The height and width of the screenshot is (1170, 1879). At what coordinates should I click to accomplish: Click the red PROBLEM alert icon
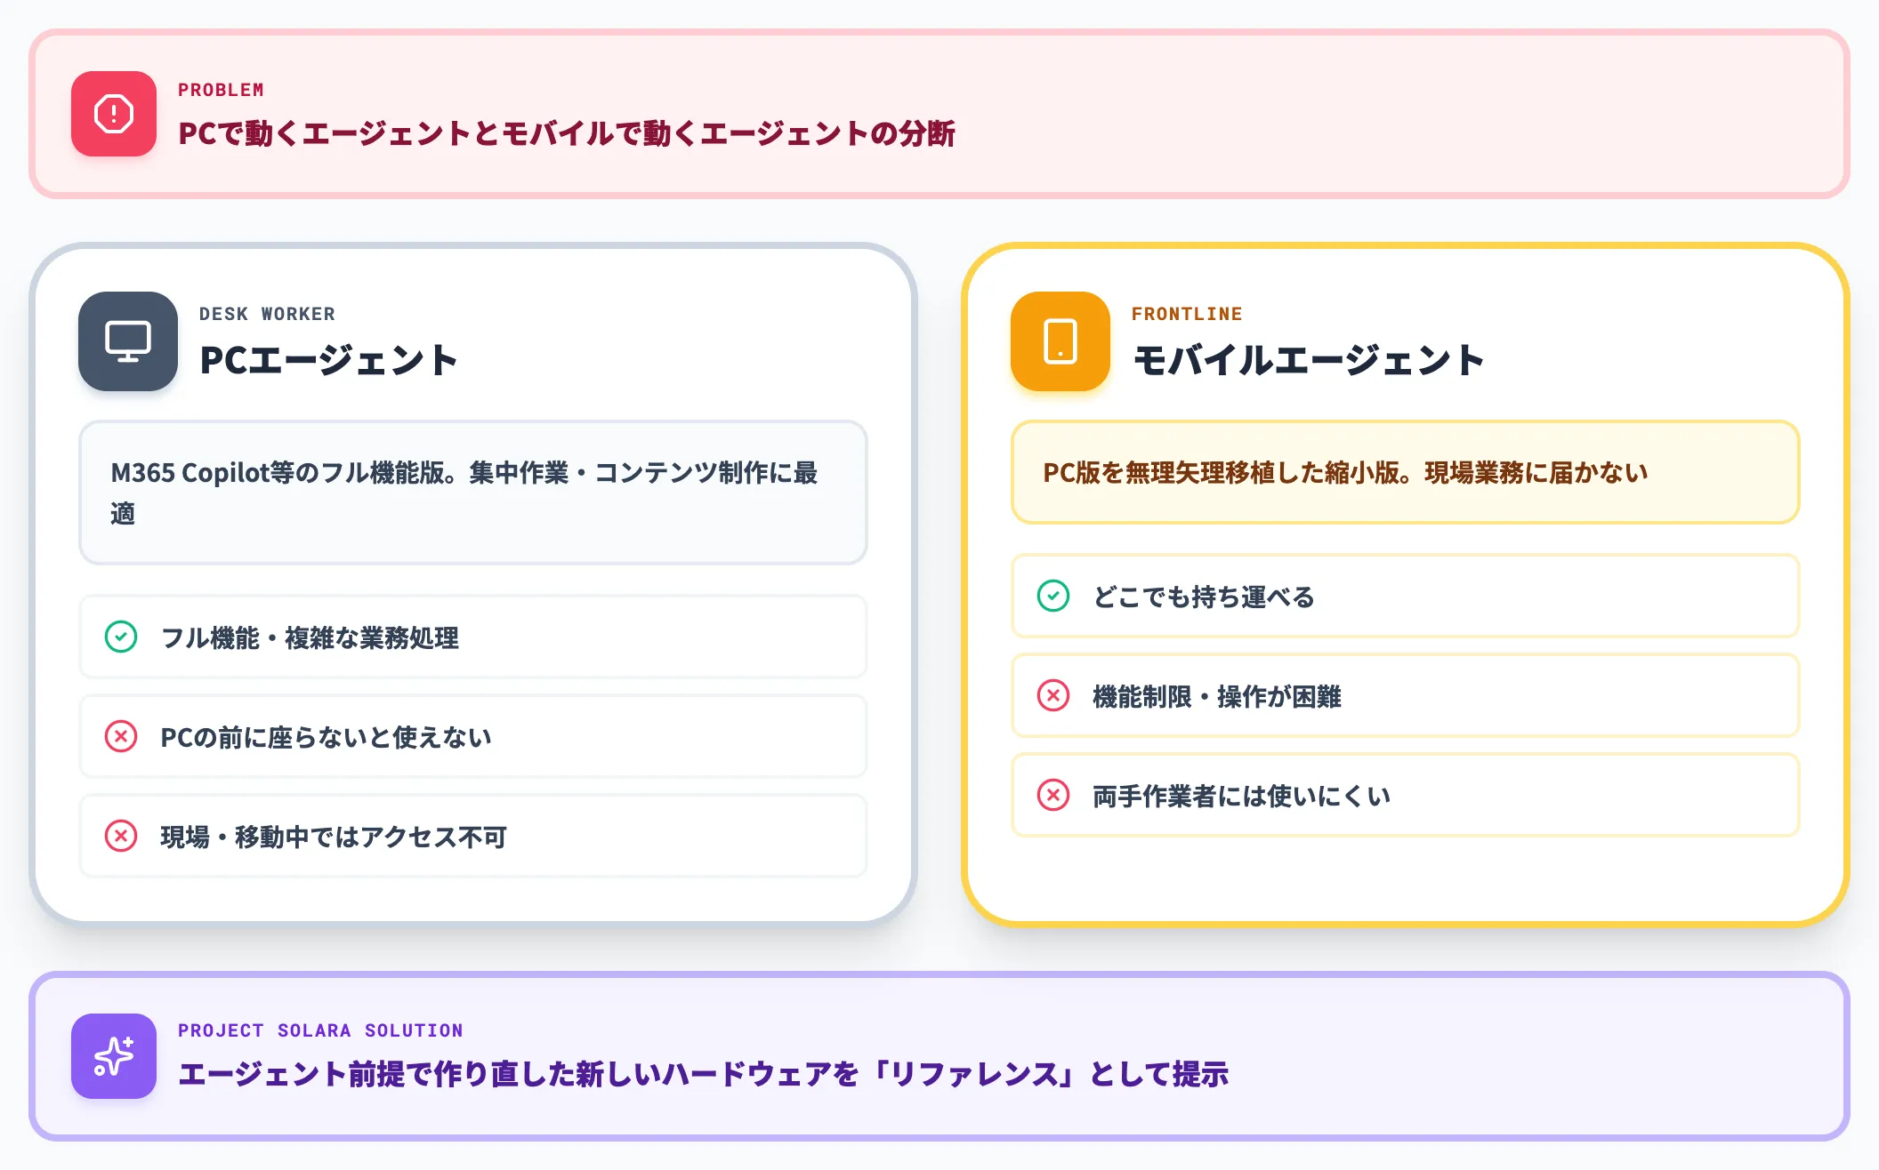114,114
